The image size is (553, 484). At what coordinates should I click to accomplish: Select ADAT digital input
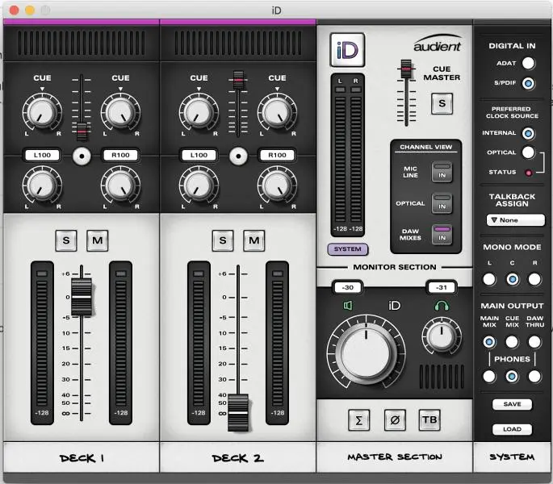coord(528,63)
